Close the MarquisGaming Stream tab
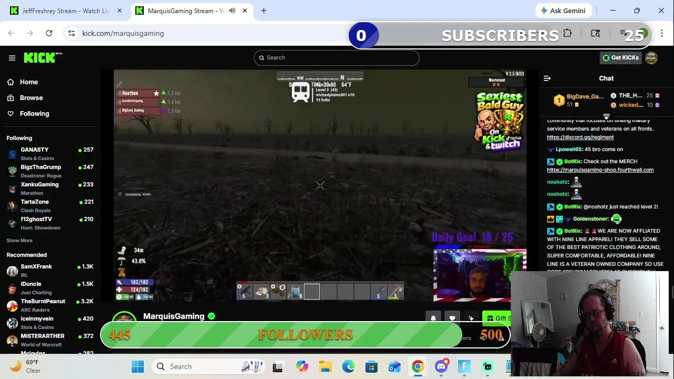 (x=245, y=11)
